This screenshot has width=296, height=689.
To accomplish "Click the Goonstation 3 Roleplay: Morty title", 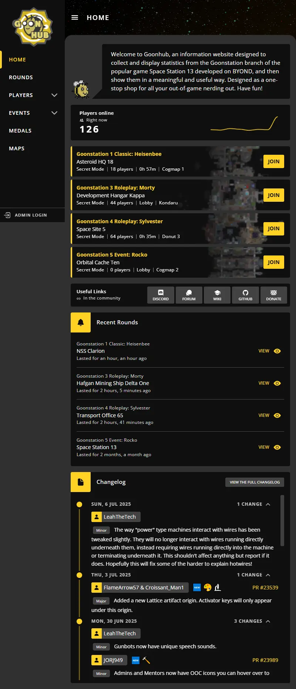I will tap(115, 188).
